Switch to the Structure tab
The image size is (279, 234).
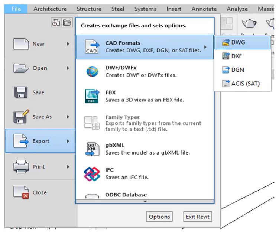point(89,9)
